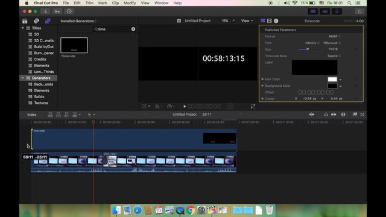Open the Effects browser button
The height and width of the screenshot is (217, 386).
tap(355, 115)
